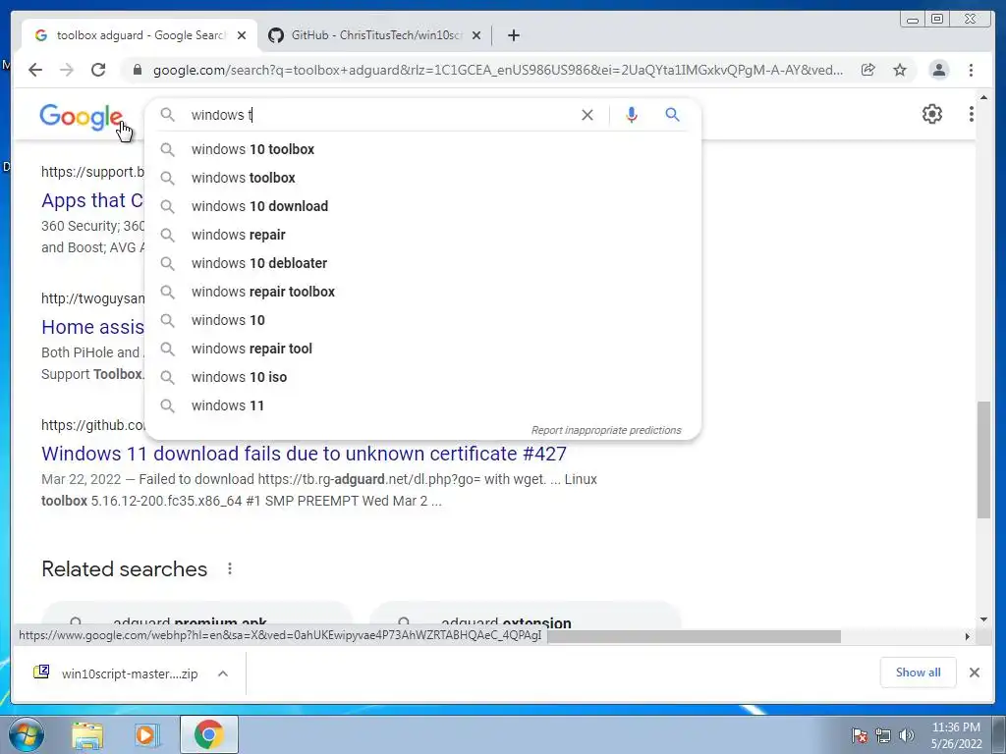Image resolution: width=1006 pixels, height=754 pixels.
Task: Choose suggestion windows 10 toolbox
Action: coord(422,149)
